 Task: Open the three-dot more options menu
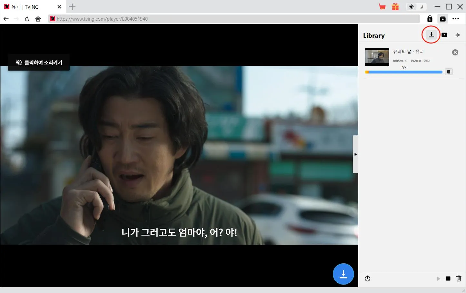[456, 19]
